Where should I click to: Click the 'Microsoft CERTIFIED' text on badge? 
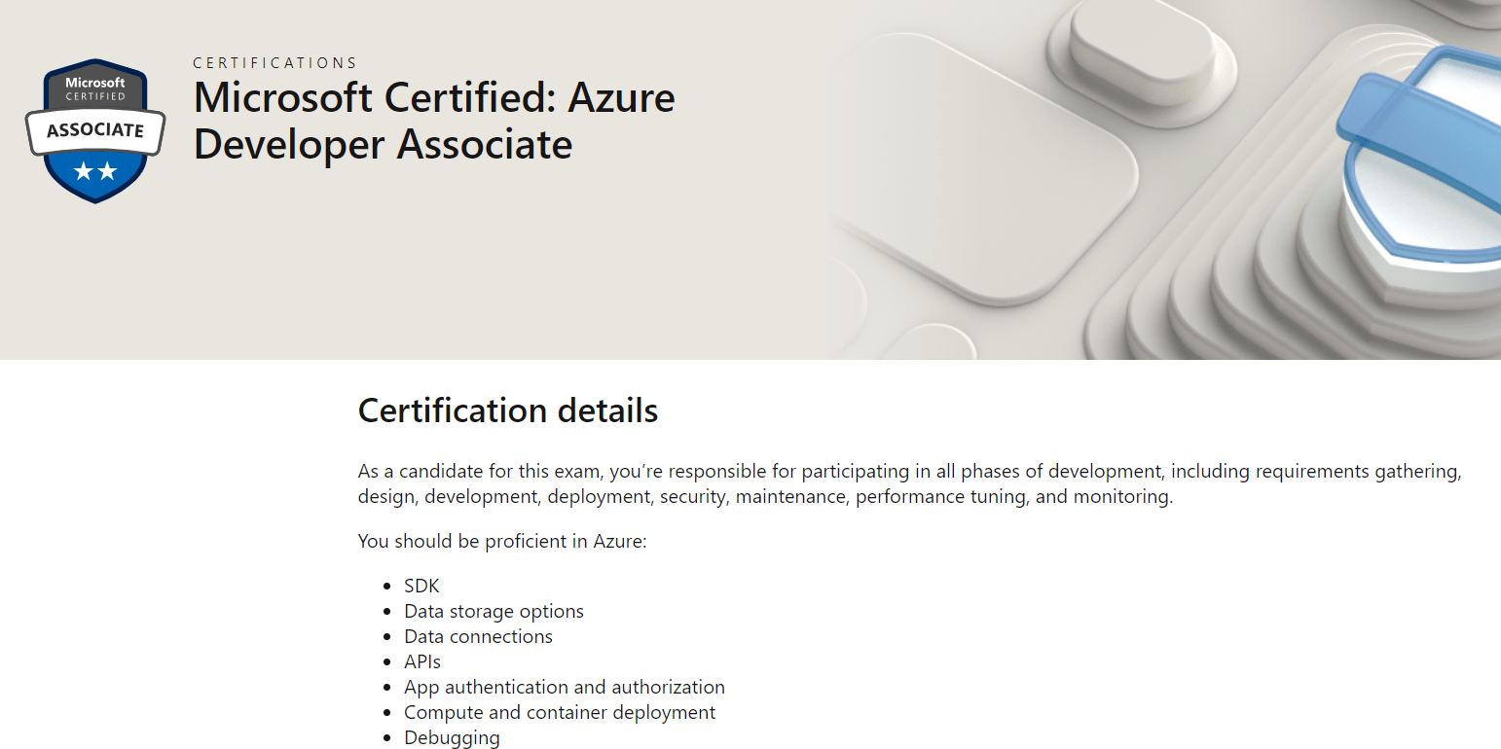[x=95, y=89]
